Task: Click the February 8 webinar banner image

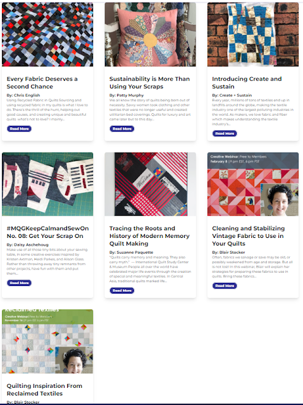Action: [253, 184]
